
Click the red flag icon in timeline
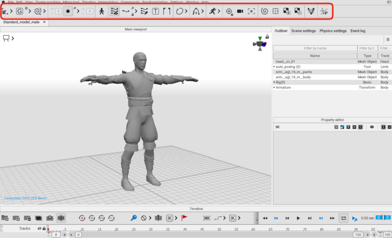pos(185,218)
